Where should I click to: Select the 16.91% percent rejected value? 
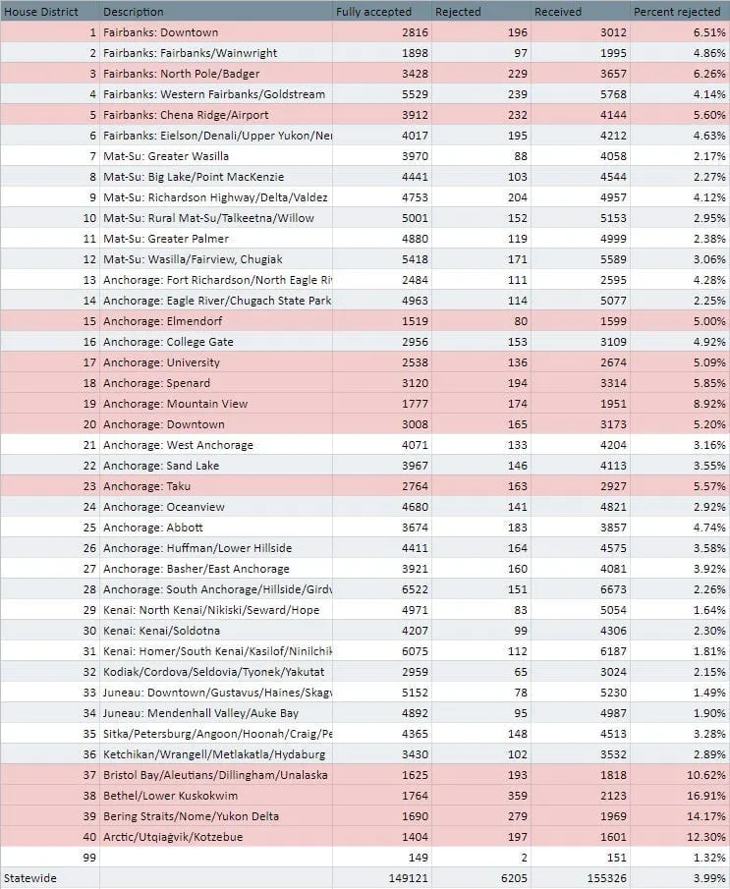[x=706, y=796]
